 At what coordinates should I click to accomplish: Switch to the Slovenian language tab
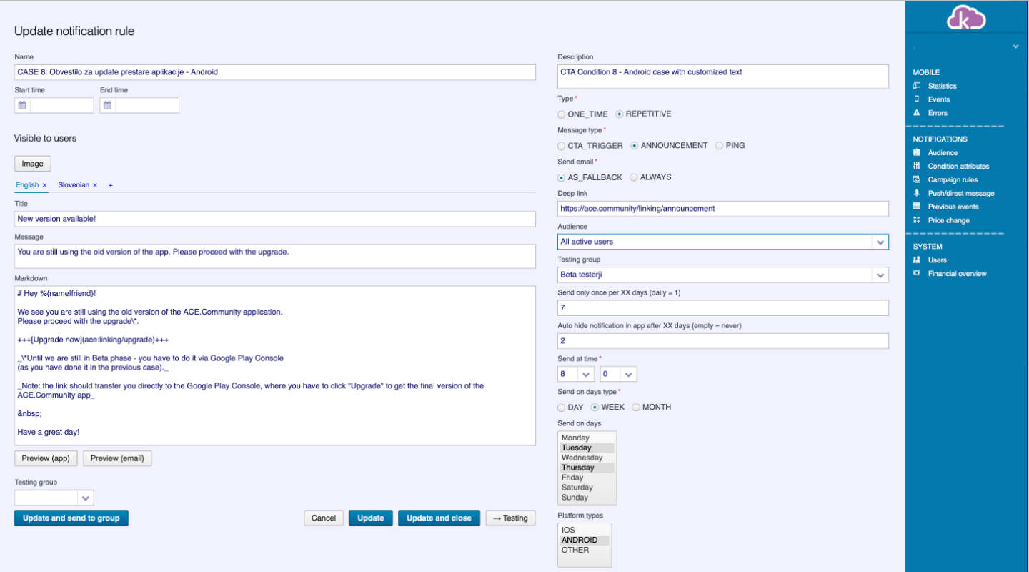pyautogui.click(x=74, y=185)
